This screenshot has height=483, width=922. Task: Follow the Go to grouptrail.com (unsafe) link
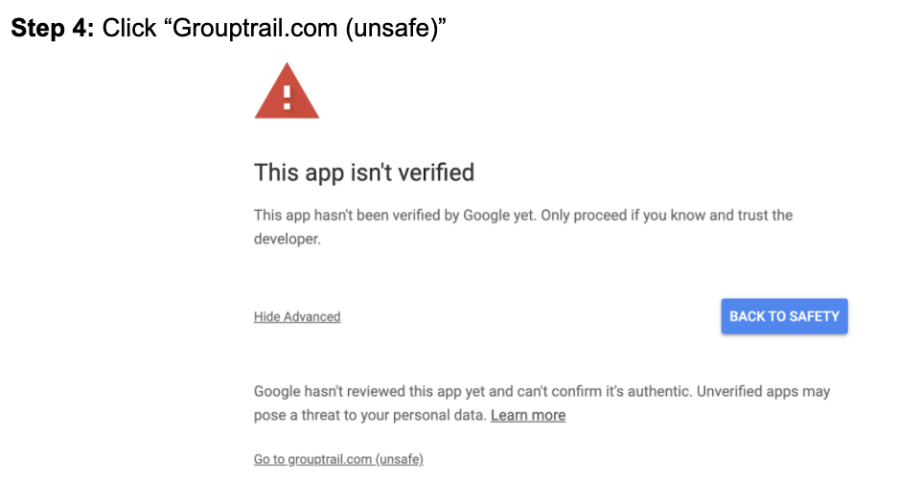coord(338,460)
